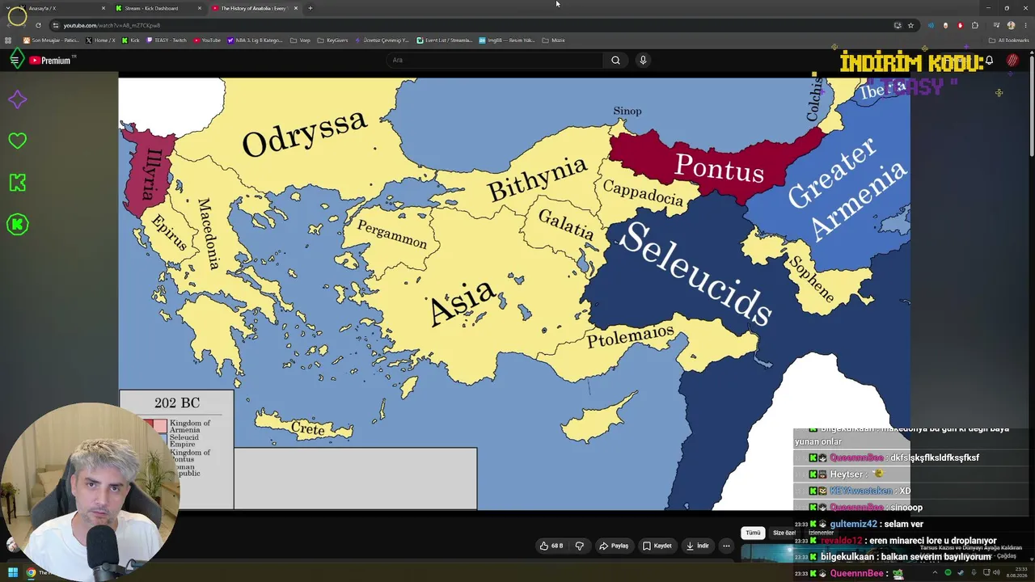The image size is (1035, 582).
Task: Like the video (68 B)
Action: (x=551, y=546)
